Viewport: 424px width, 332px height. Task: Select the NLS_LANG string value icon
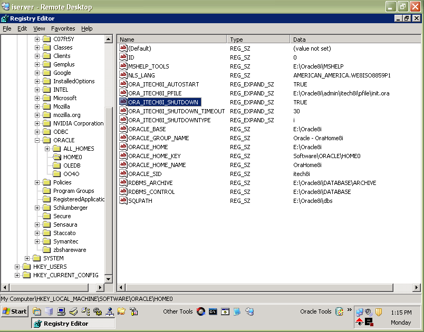click(x=123, y=75)
